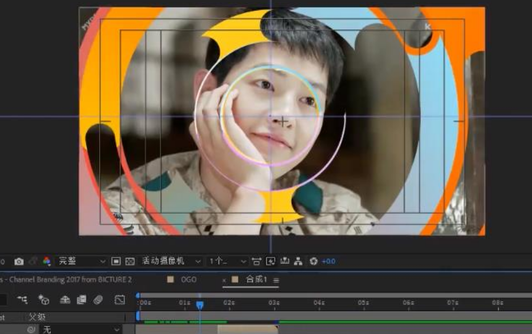The width and height of the screenshot is (532, 334).
Task: Click the 03s mark on time ruler
Action: click(274, 303)
